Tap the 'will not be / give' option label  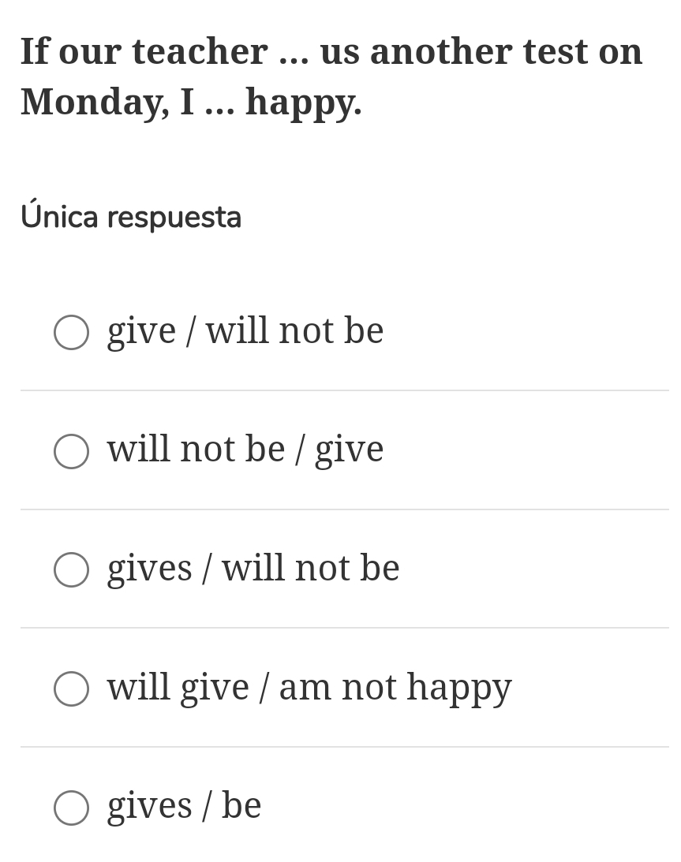(245, 450)
